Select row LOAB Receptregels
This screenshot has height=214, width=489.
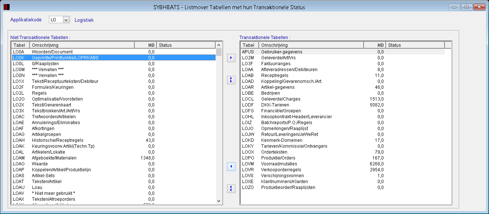coord(343,75)
